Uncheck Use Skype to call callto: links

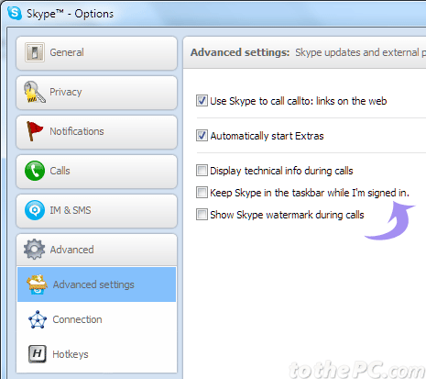(x=202, y=101)
